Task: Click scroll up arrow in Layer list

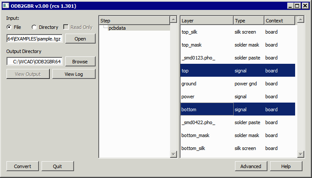Action: pos(300,19)
